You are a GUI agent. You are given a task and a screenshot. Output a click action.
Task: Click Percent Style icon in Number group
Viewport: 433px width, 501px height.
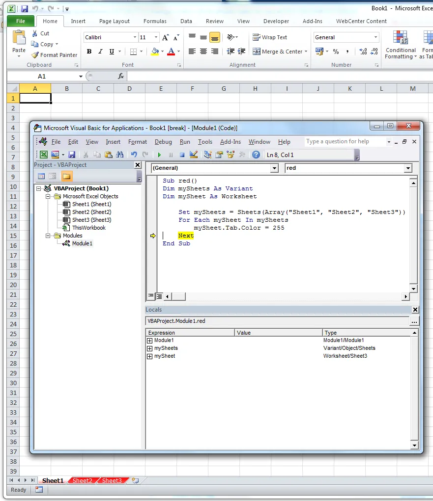pos(336,52)
